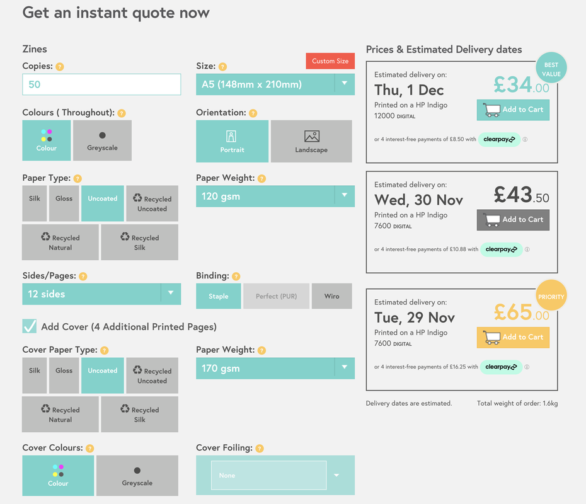Screen dimensions: 586x504
Task: Select Recycled Natural paper type for inside pages
Action: coord(60,243)
